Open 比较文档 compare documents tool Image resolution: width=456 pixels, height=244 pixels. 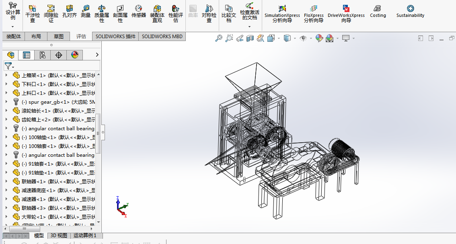229,14
